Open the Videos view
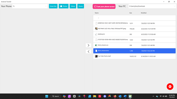Screen dimensions: 177x99 [73, 6]
